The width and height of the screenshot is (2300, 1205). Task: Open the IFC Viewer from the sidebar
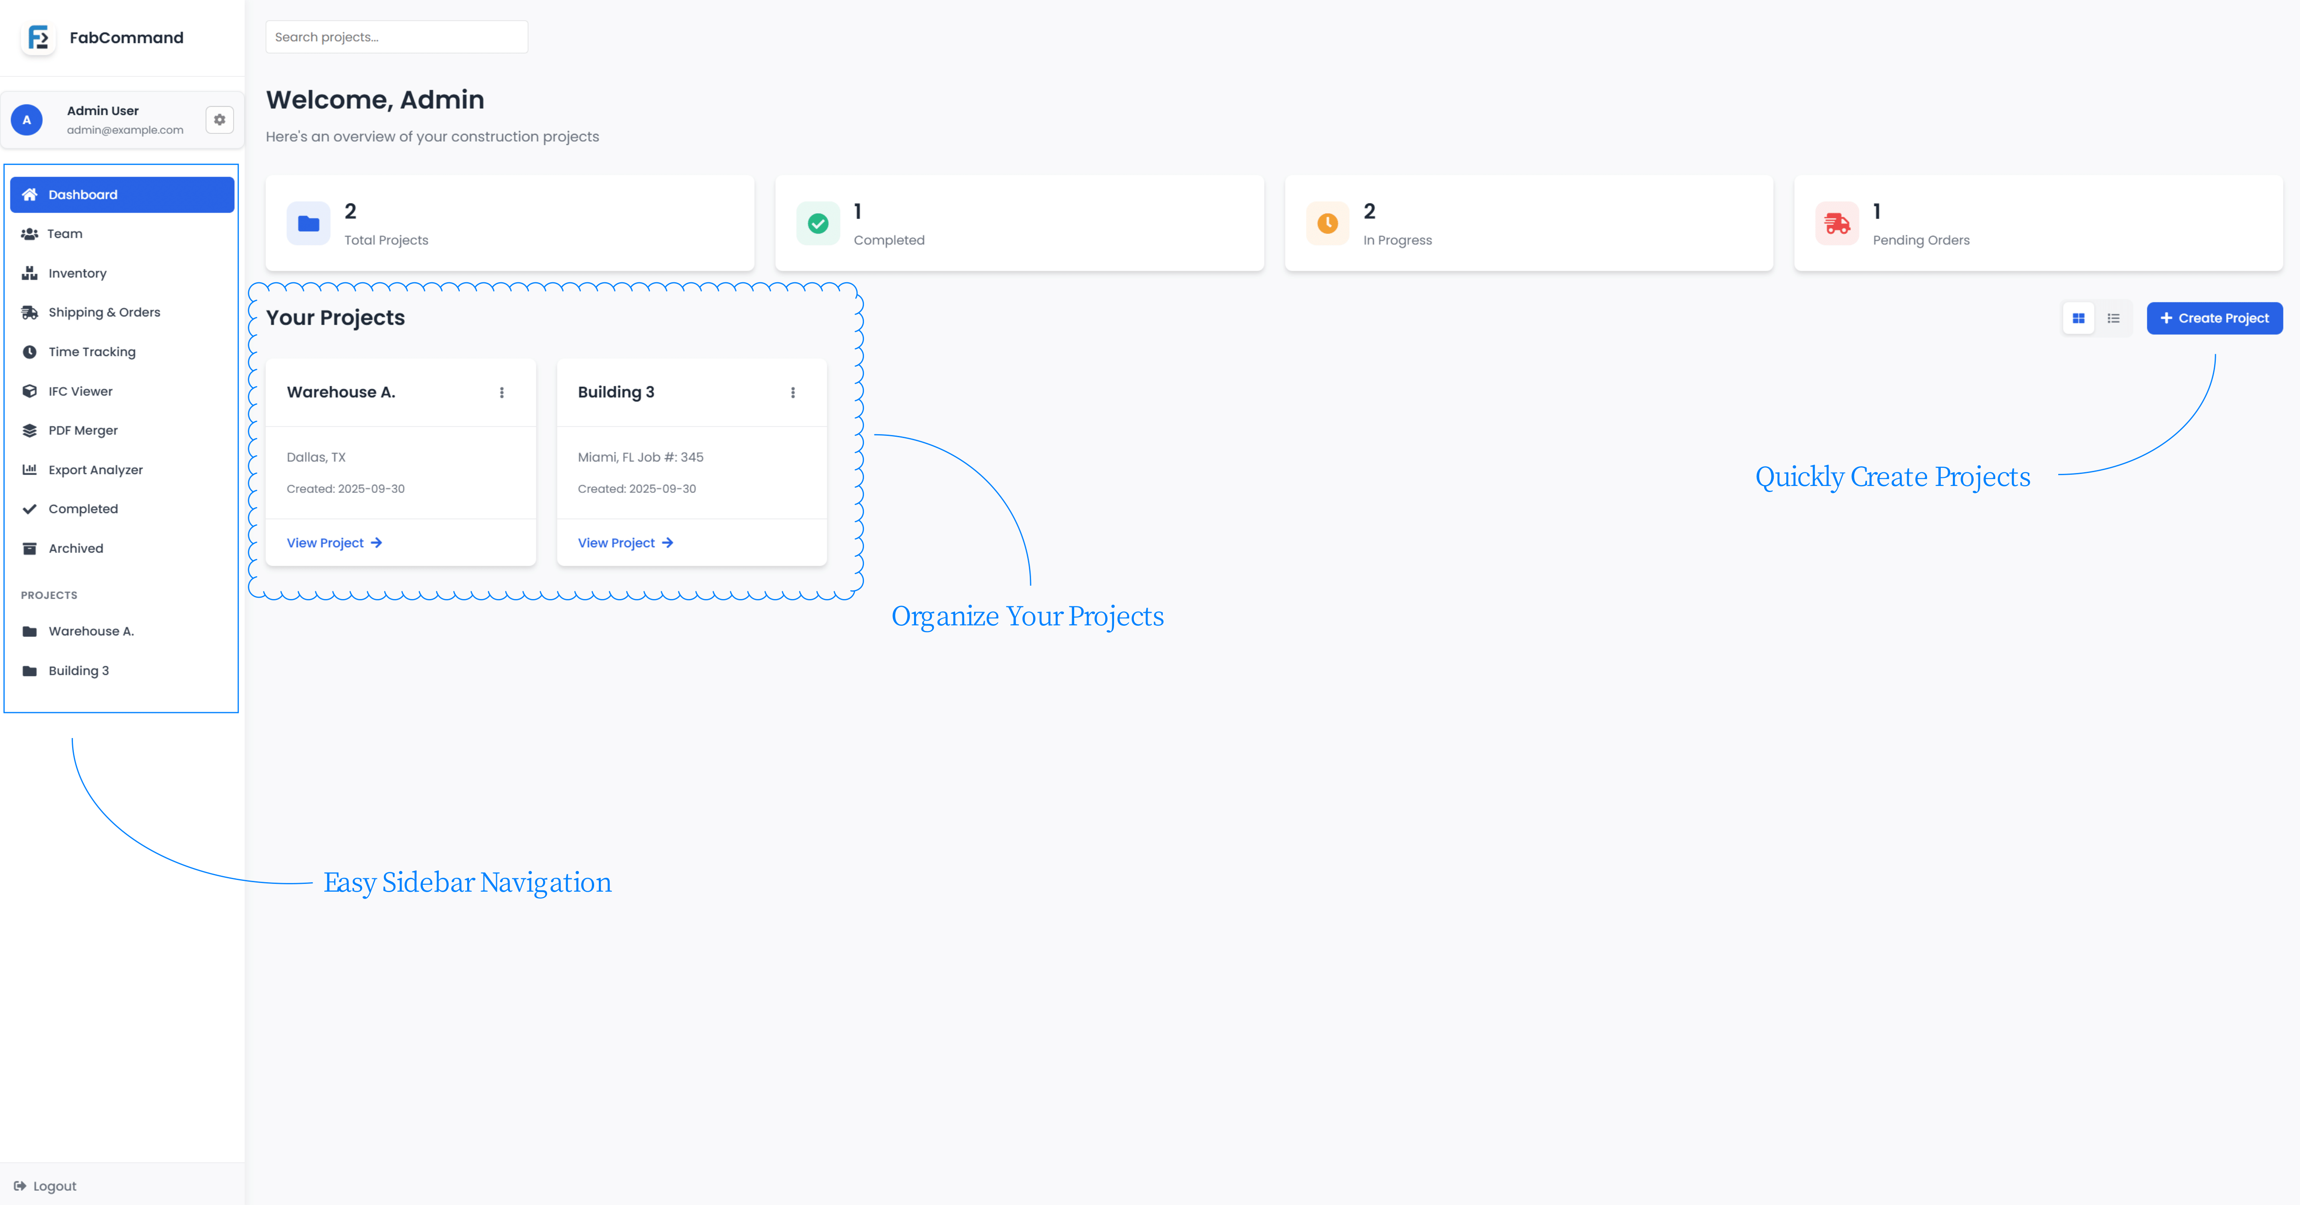[x=79, y=391]
